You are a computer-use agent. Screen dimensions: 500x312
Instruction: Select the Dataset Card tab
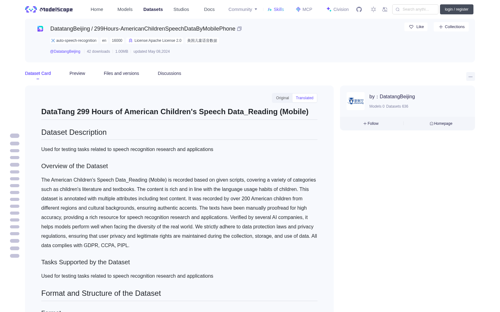tap(38, 73)
